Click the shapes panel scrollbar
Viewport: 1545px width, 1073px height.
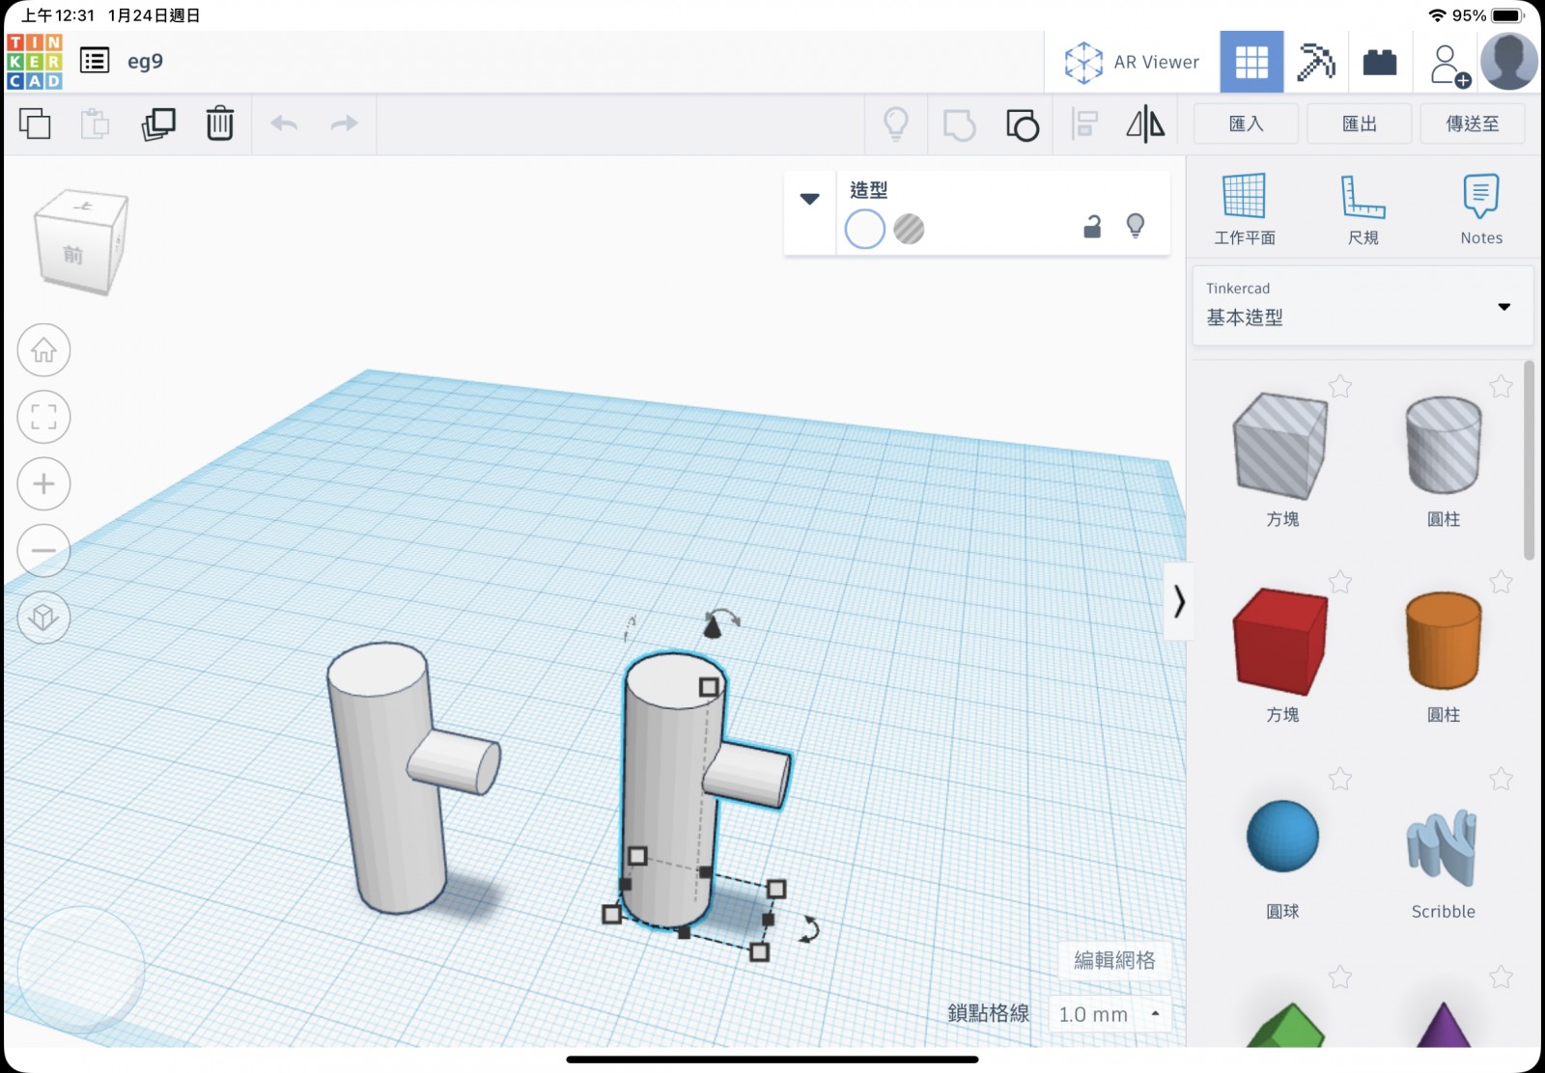click(1529, 461)
